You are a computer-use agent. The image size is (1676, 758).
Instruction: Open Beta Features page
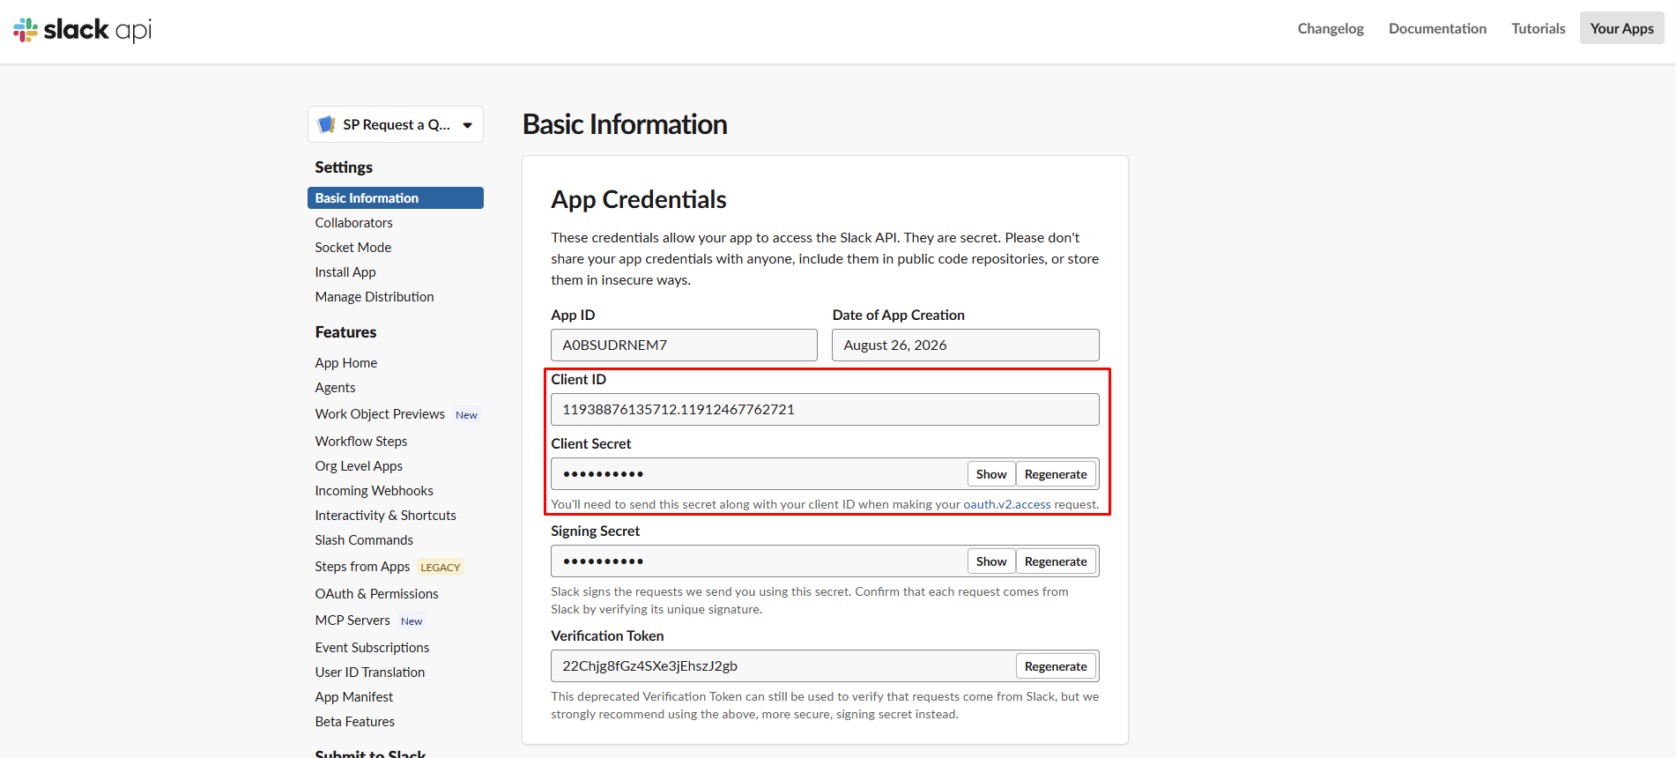coord(355,722)
